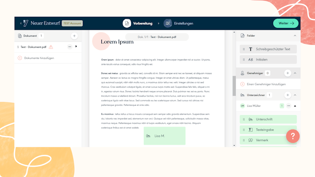The height and width of the screenshot is (177, 315).
Task: Select the Lisa M. signature field in the document
Action: point(165,136)
